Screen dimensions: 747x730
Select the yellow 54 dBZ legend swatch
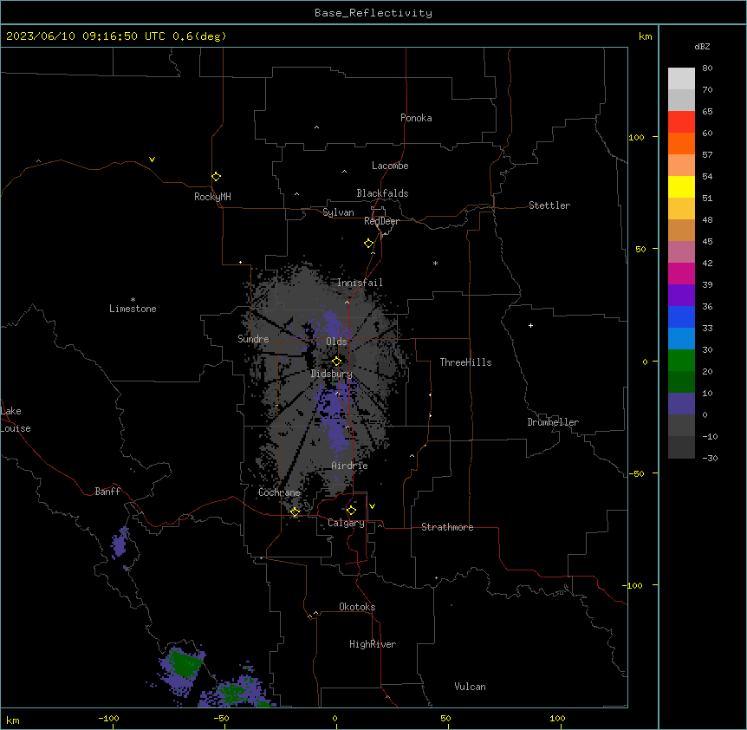click(x=681, y=186)
